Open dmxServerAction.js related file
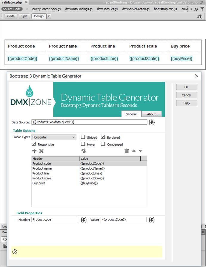This screenshot has width=206, height=267. (136, 9)
